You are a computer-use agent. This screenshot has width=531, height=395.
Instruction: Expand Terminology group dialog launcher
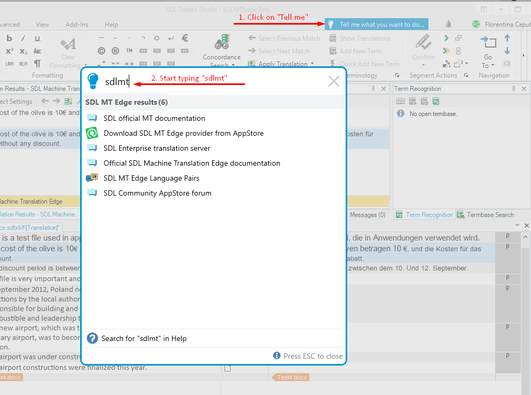[397, 75]
